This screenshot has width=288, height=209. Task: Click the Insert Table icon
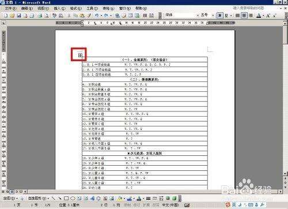pos(131,16)
